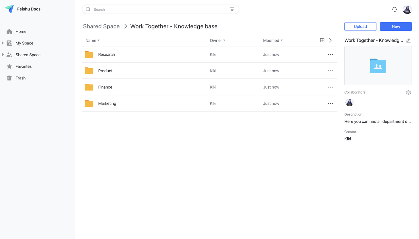Click the Upload button
The height and width of the screenshot is (239, 419).
pos(360,26)
